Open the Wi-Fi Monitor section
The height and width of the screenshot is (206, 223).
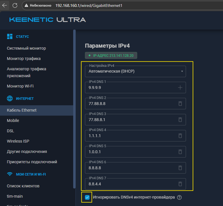[22, 86]
